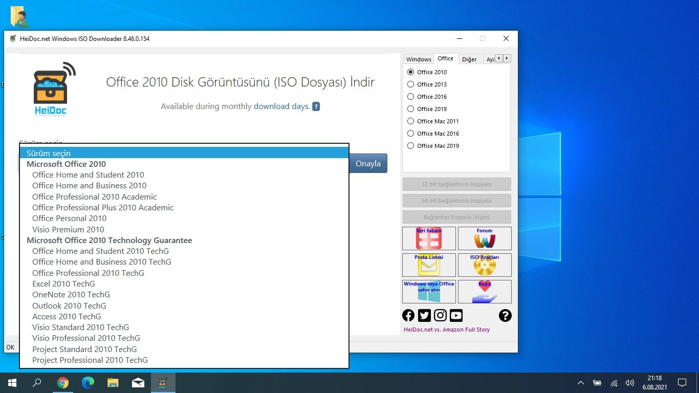
Task: Open File Explorer from the taskbar
Action: (x=113, y=383)
